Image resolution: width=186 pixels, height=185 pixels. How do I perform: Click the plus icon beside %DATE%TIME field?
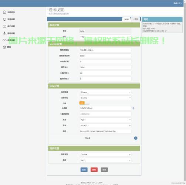pos(133,108)
